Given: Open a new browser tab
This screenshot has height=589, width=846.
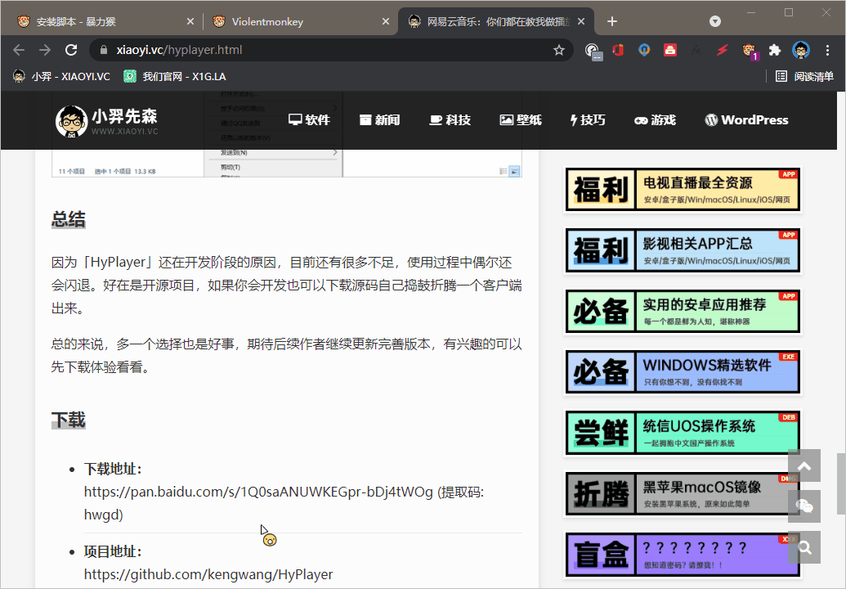Looking at the screenshot, I should [612, 22].
